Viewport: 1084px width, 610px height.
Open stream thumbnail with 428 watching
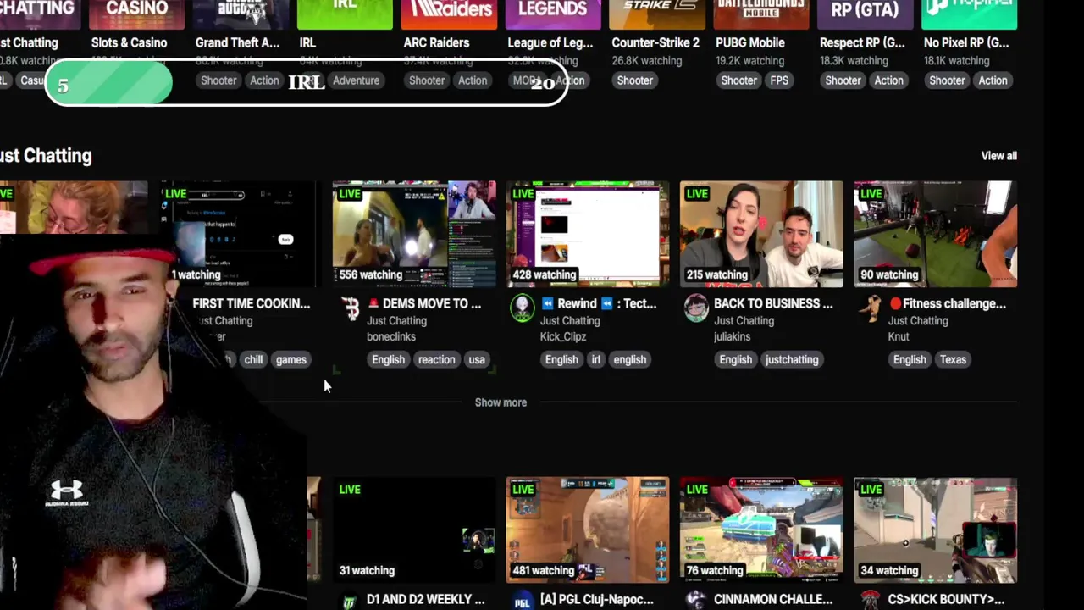(588, 234)
